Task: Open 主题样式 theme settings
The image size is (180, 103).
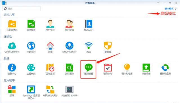Action: point(31,68)
